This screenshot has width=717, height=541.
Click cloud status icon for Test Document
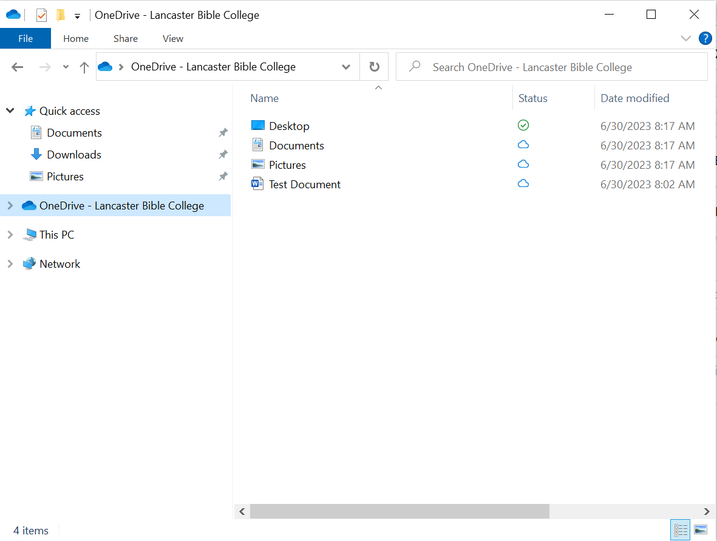[523, 183]
